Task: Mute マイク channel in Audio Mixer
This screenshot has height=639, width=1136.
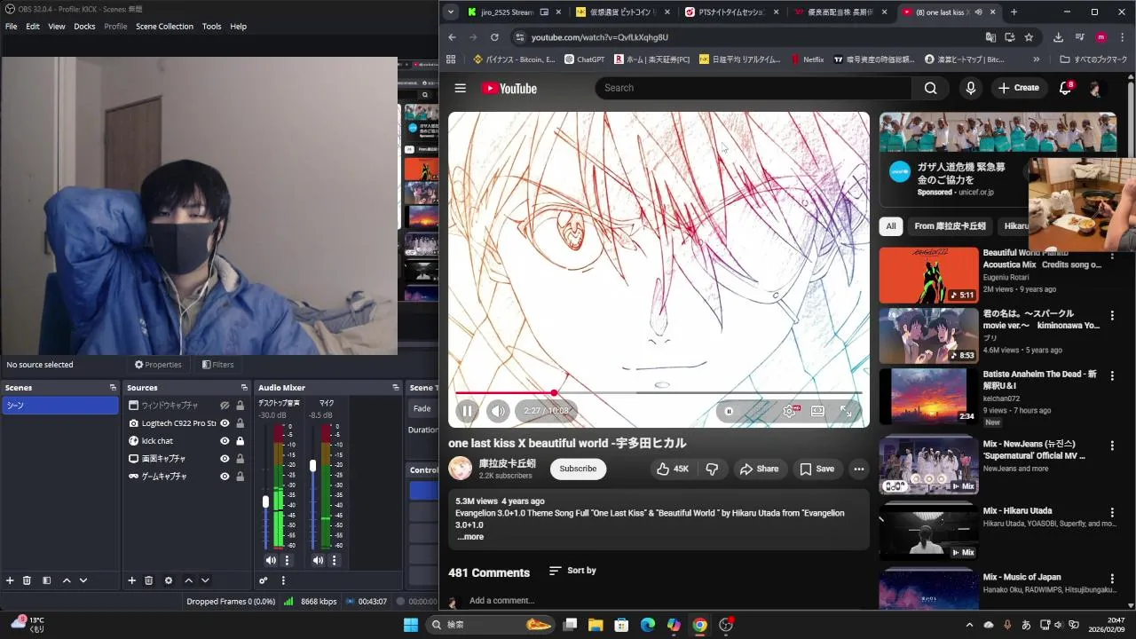Action: (318, 560)
